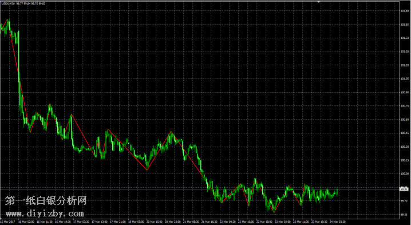Click the highest zigzag peak near 101.70
411x225 pixels.
coord(7,19)
